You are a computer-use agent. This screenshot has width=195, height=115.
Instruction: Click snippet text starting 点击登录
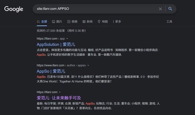98,52
